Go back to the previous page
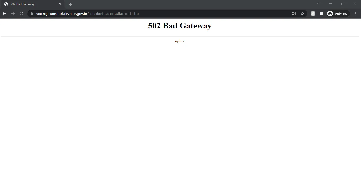361x191 pixels. [x=5, y=14]
